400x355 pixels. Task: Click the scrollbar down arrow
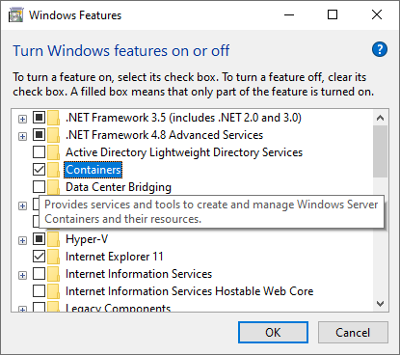[x=380, y=304]
